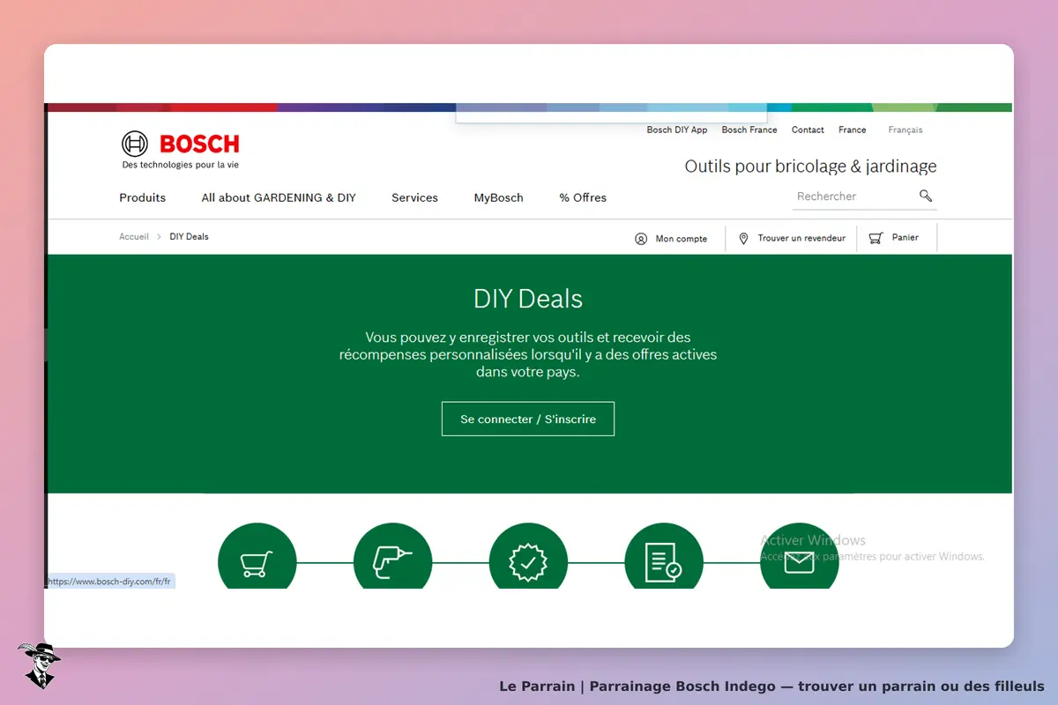Click the DIY Deals heading
The image size is (1058, 705).
tap(528, 299)
